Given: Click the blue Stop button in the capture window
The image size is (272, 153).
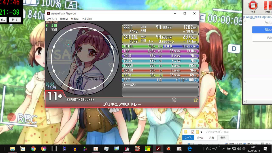Looking at the screenshot, I should tap(262, 30).
